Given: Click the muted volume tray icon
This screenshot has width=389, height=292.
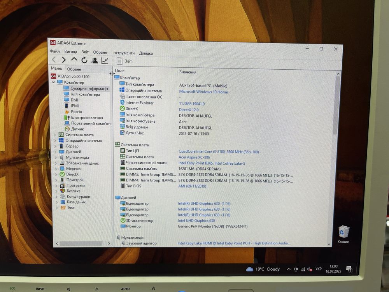Looking at the screenshot, I should 310,269.
